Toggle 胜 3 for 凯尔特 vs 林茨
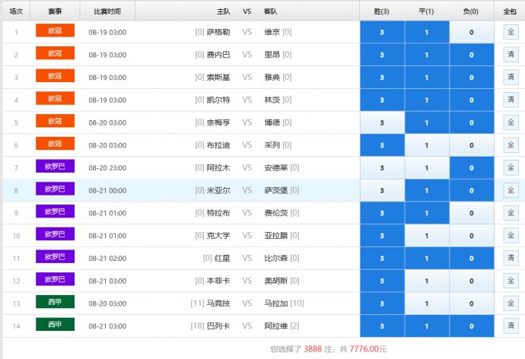The height and width of the screenshot is (359, 525). pyautogui.click(x=382, y=100)
